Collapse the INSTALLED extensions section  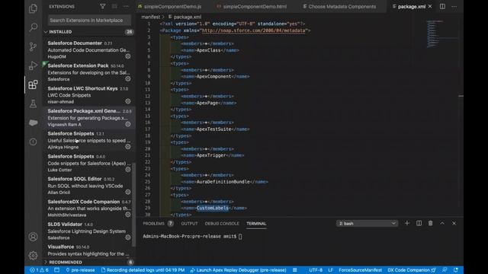[x=88, y=32]
